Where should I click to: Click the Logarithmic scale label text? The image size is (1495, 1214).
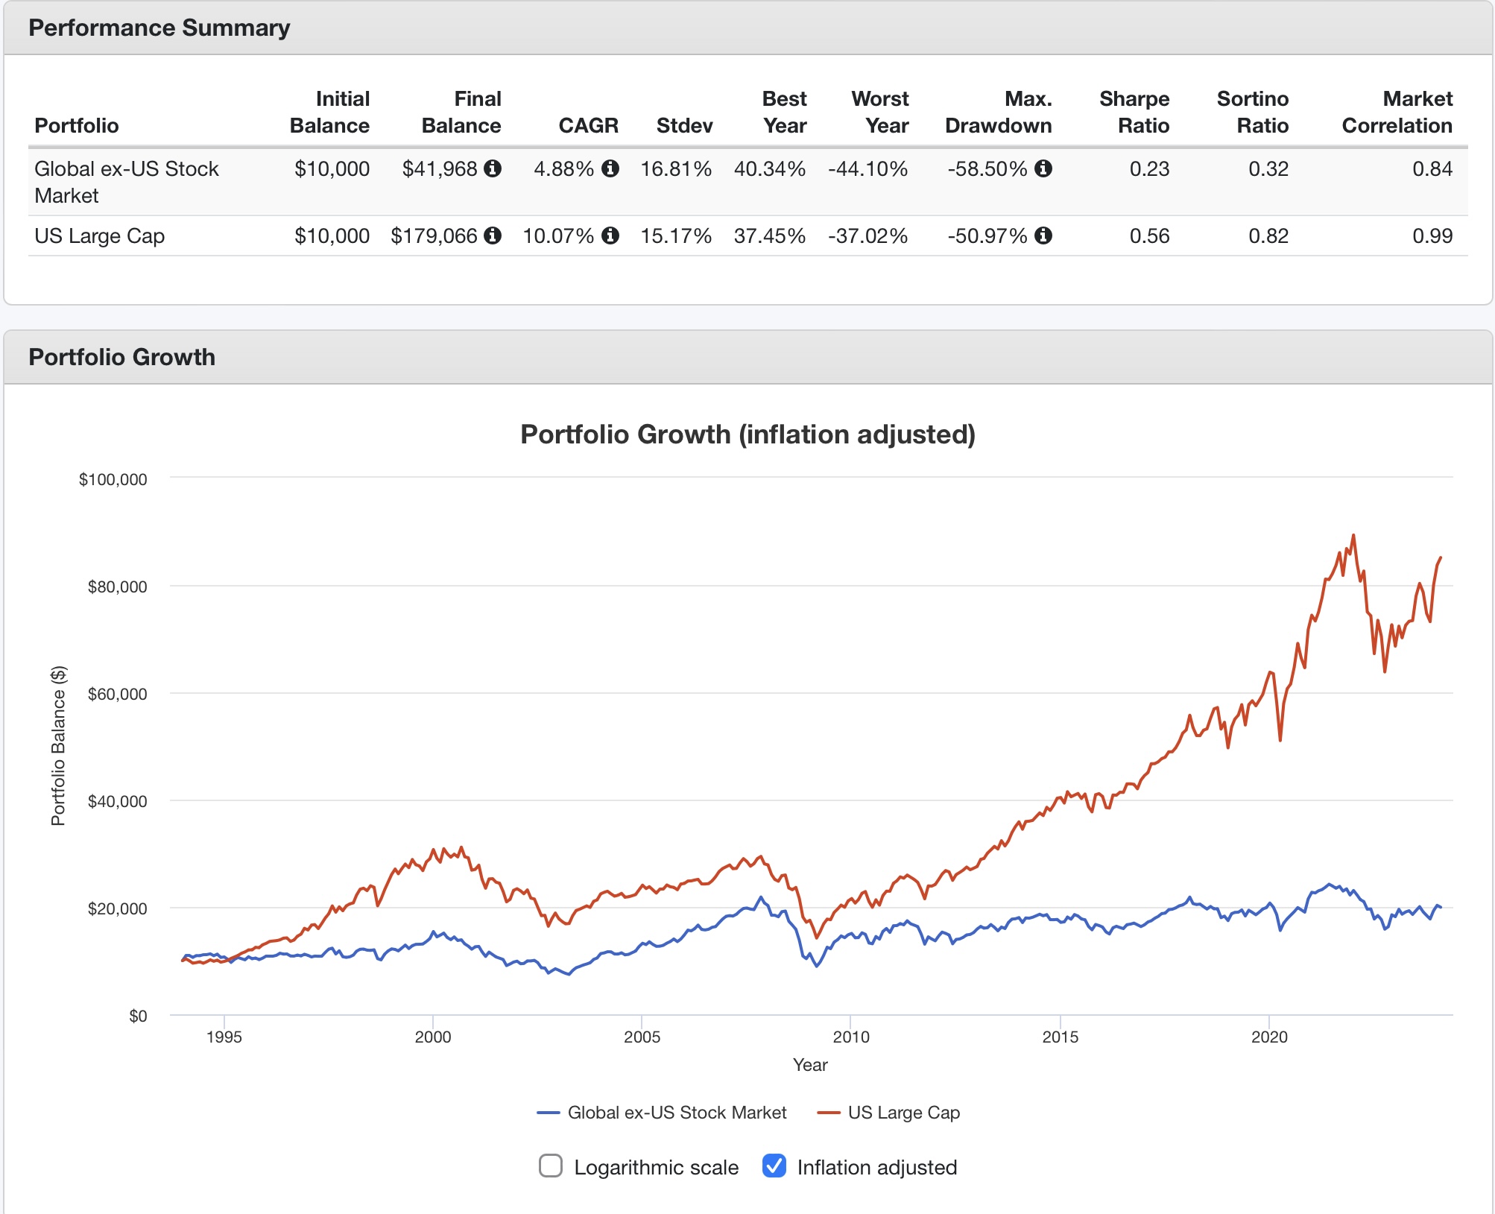click(656, 1167)
